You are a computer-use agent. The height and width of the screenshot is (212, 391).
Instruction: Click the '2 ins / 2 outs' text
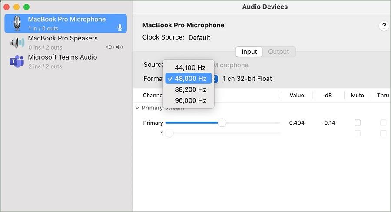45,66
